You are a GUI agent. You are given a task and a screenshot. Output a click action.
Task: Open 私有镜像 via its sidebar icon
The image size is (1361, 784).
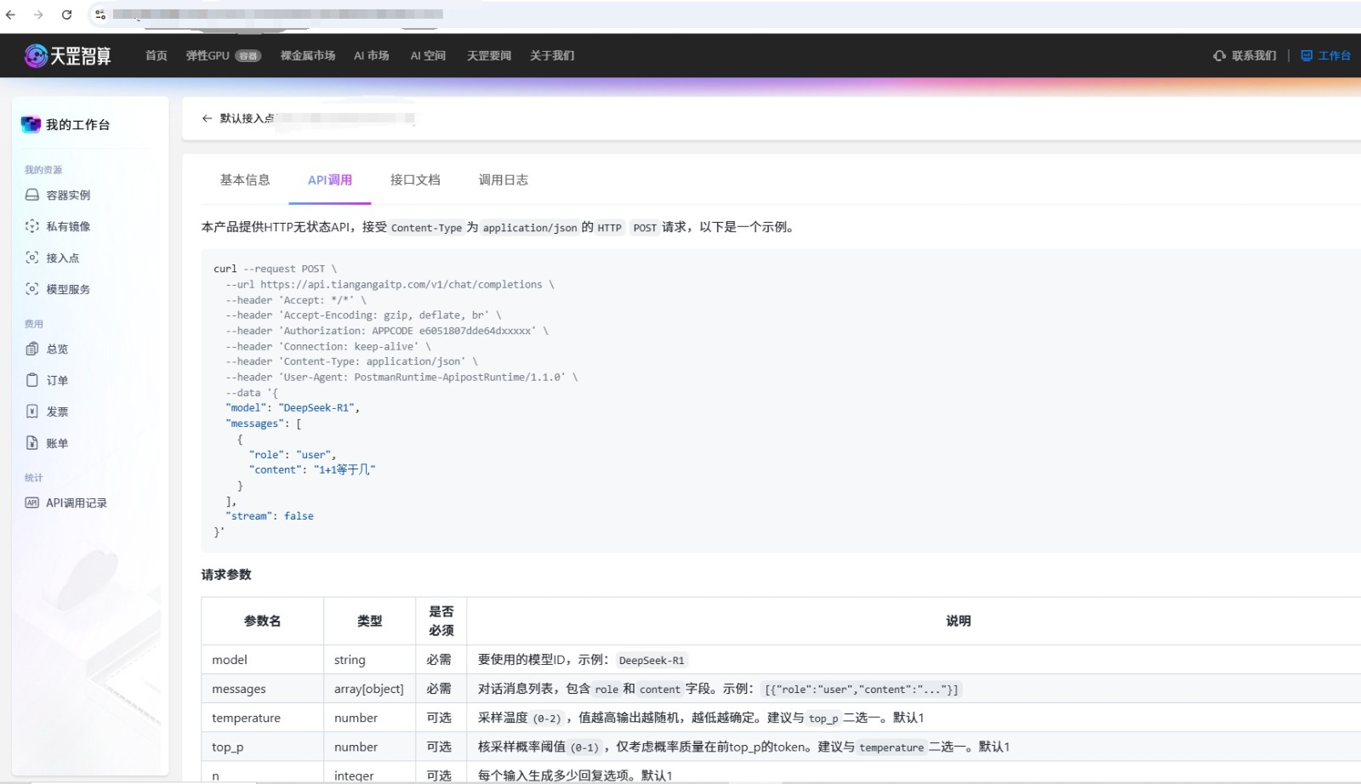click(x=31, y=226)
